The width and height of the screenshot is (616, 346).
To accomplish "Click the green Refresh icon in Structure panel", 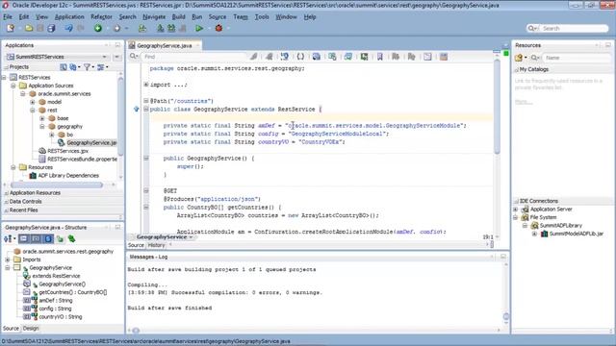I will 71,238.
